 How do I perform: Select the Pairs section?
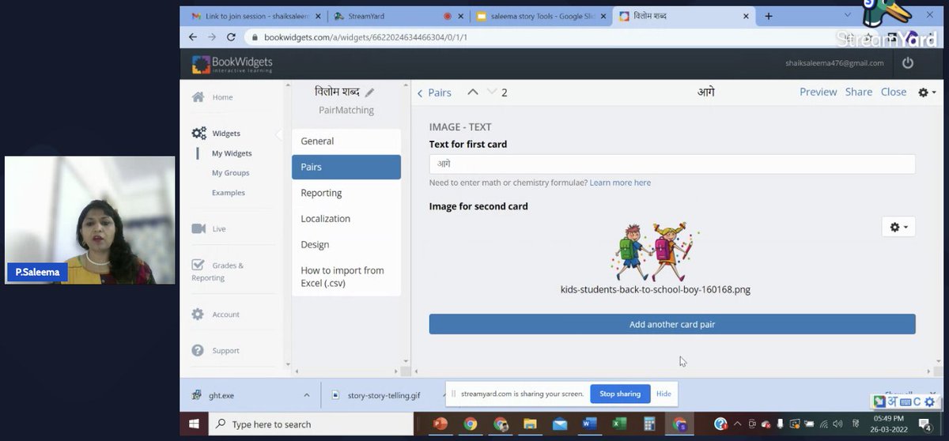coord(346,167)
